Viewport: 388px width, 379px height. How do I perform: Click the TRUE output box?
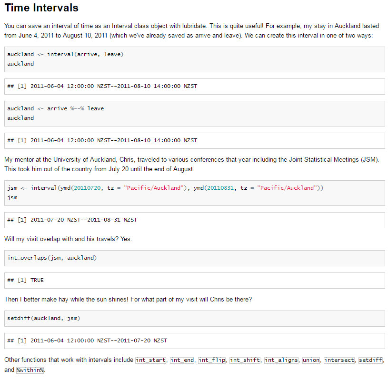(194, 280)
